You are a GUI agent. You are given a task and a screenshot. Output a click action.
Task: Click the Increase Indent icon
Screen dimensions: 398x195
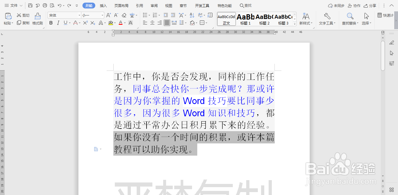coord(173,15)
